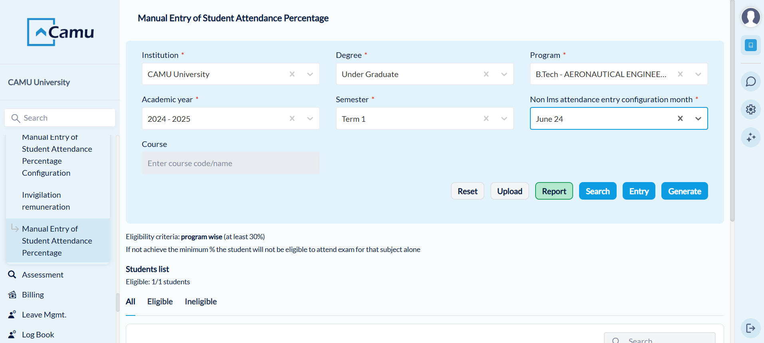Expand the Academic year dropdown
This screenshot has width=764, height=343.
pos(310,119)
